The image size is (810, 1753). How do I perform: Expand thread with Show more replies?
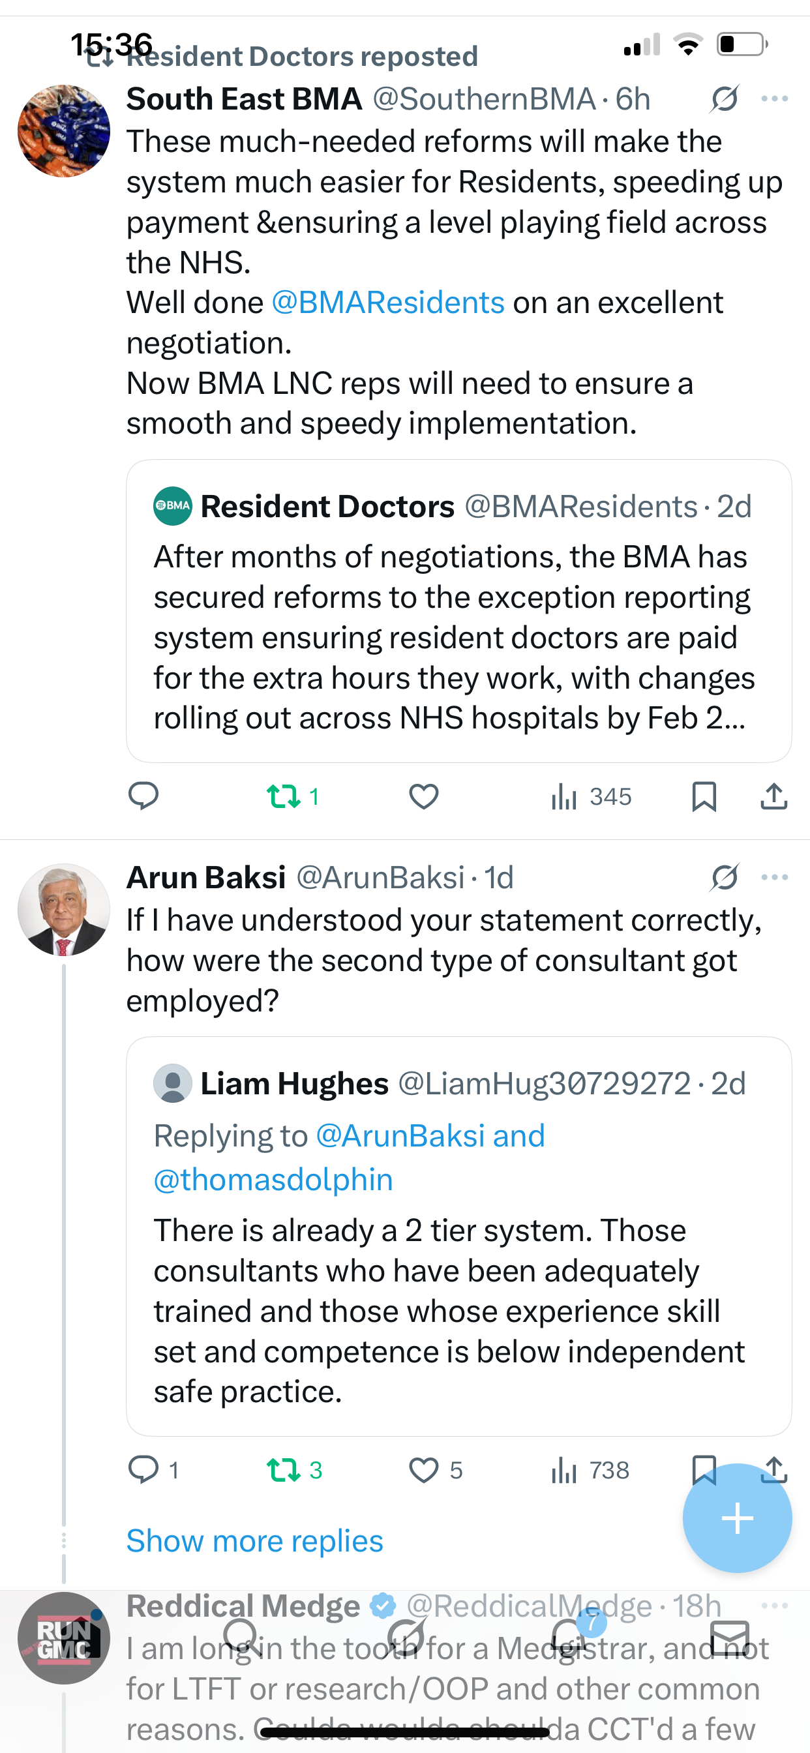click(x=254, y=1540)
